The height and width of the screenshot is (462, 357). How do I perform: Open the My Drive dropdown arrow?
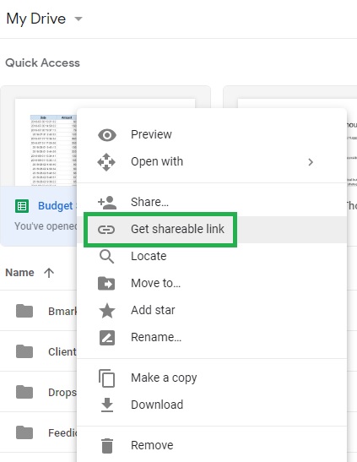[x=78, y=19]
